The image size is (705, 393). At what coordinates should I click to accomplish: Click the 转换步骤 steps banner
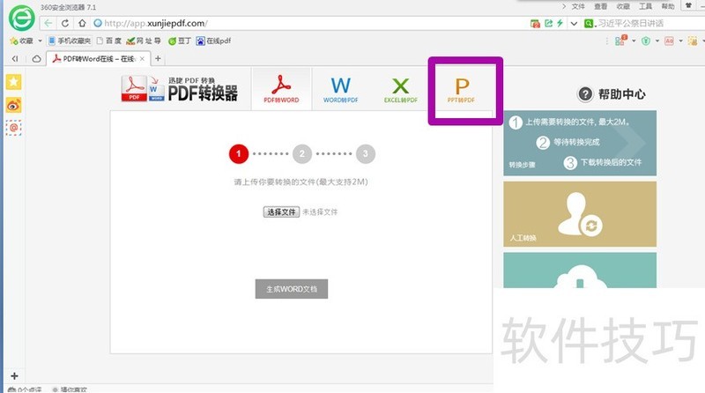coord(580,143)
